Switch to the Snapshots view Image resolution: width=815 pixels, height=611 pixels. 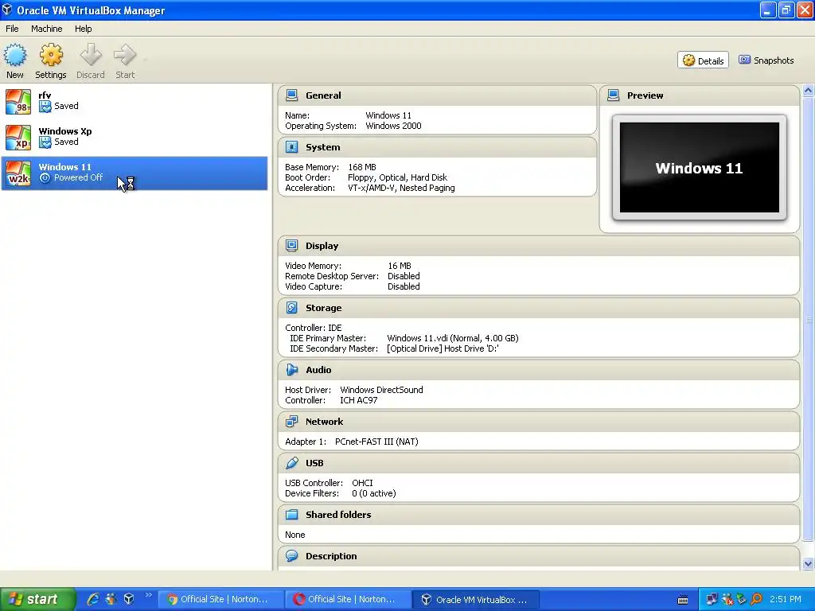pyautogui.click(x=766, y=60)
